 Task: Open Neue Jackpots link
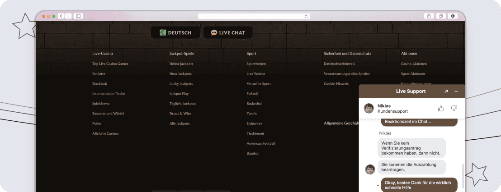tap(180, 73)
